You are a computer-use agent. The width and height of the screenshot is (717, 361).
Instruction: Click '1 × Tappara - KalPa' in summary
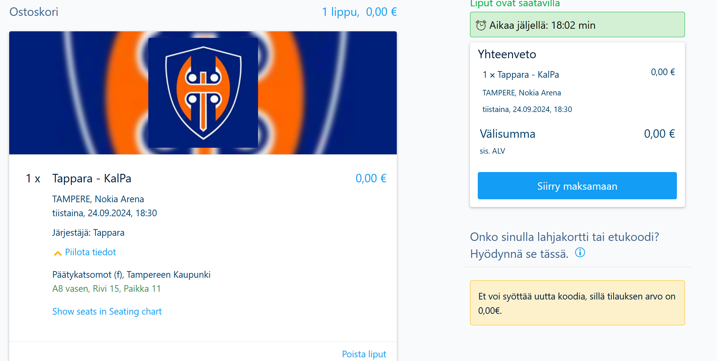pos(521,75)
